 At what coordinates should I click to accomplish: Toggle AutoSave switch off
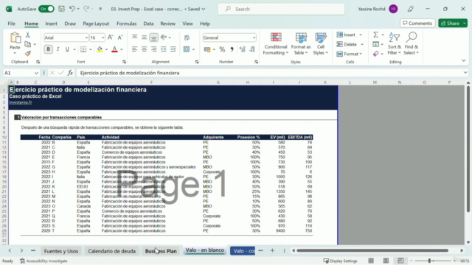pos(46,9)
